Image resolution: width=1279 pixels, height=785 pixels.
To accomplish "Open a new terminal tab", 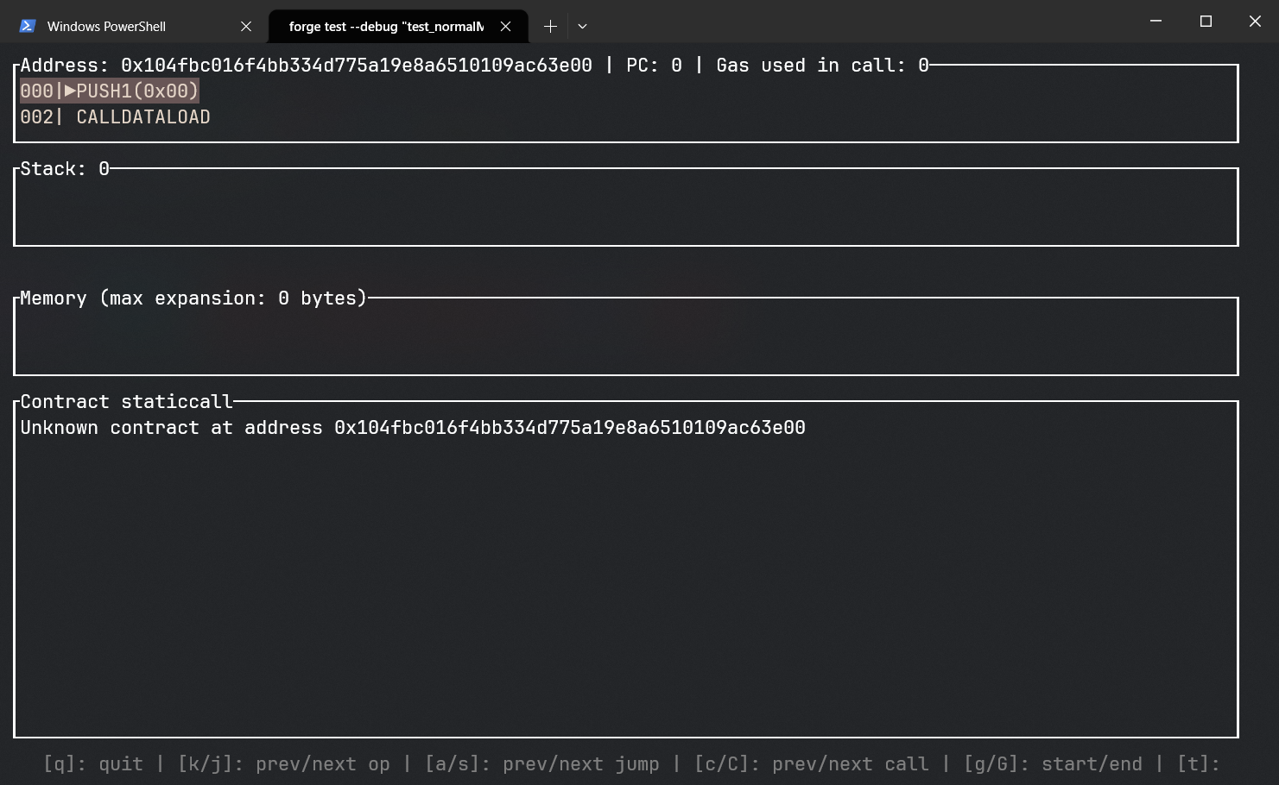I will (x=550, y=26).
